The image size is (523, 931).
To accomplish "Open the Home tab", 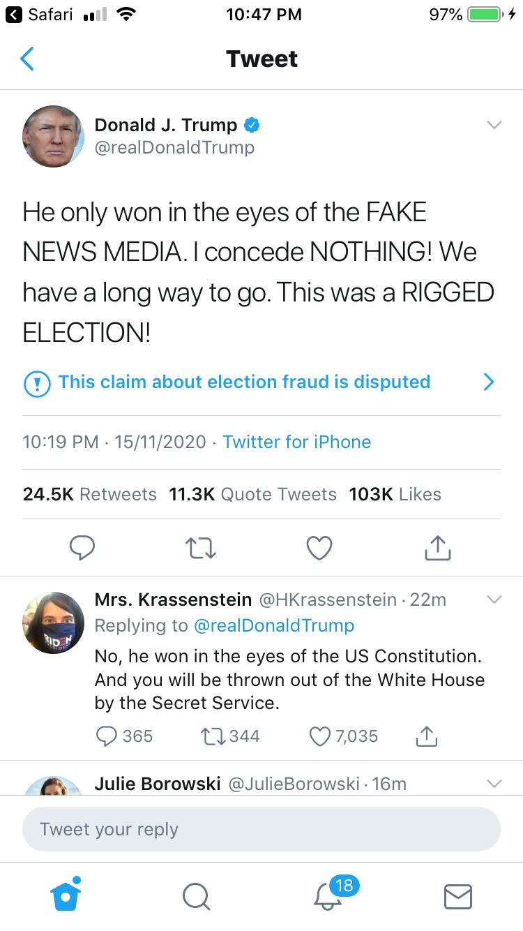I will [x=66, y=895].
